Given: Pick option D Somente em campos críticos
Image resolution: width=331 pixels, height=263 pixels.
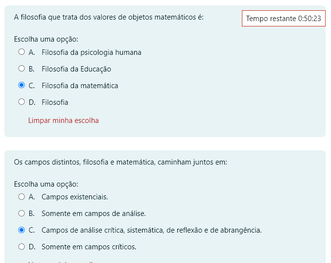Looking at the screenshot, I should pyautogui.click(x=22, y=247).
